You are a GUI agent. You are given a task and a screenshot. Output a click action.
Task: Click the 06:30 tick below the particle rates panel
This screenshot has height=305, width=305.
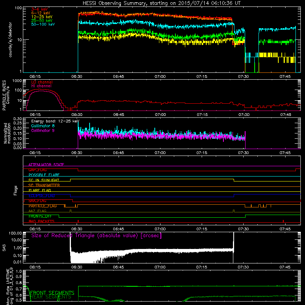coord(77,115)
